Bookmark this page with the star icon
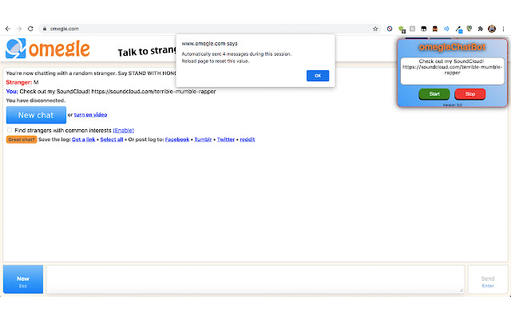511x319 pixels. [375, 29]
